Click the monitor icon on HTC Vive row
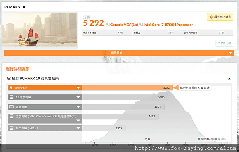Viewport: 239px width, 152px height. point(12,116)
